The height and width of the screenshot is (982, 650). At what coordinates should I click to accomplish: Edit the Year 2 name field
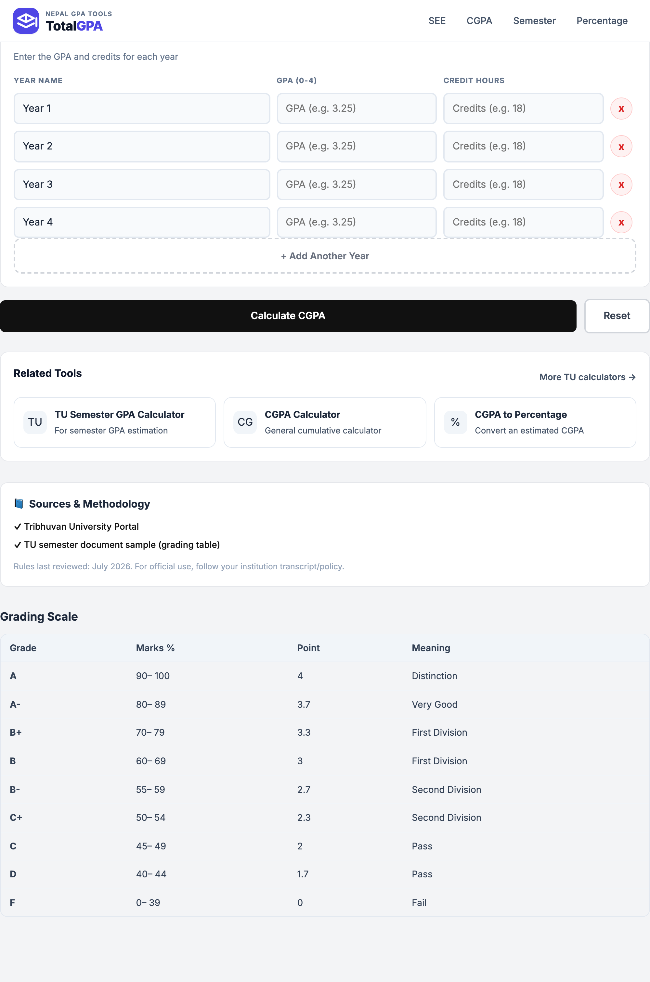pyautogui.click(x=142, y=146)
